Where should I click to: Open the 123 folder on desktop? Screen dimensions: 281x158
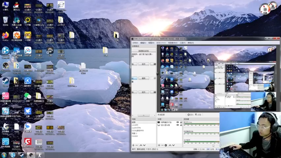[72, 37]
